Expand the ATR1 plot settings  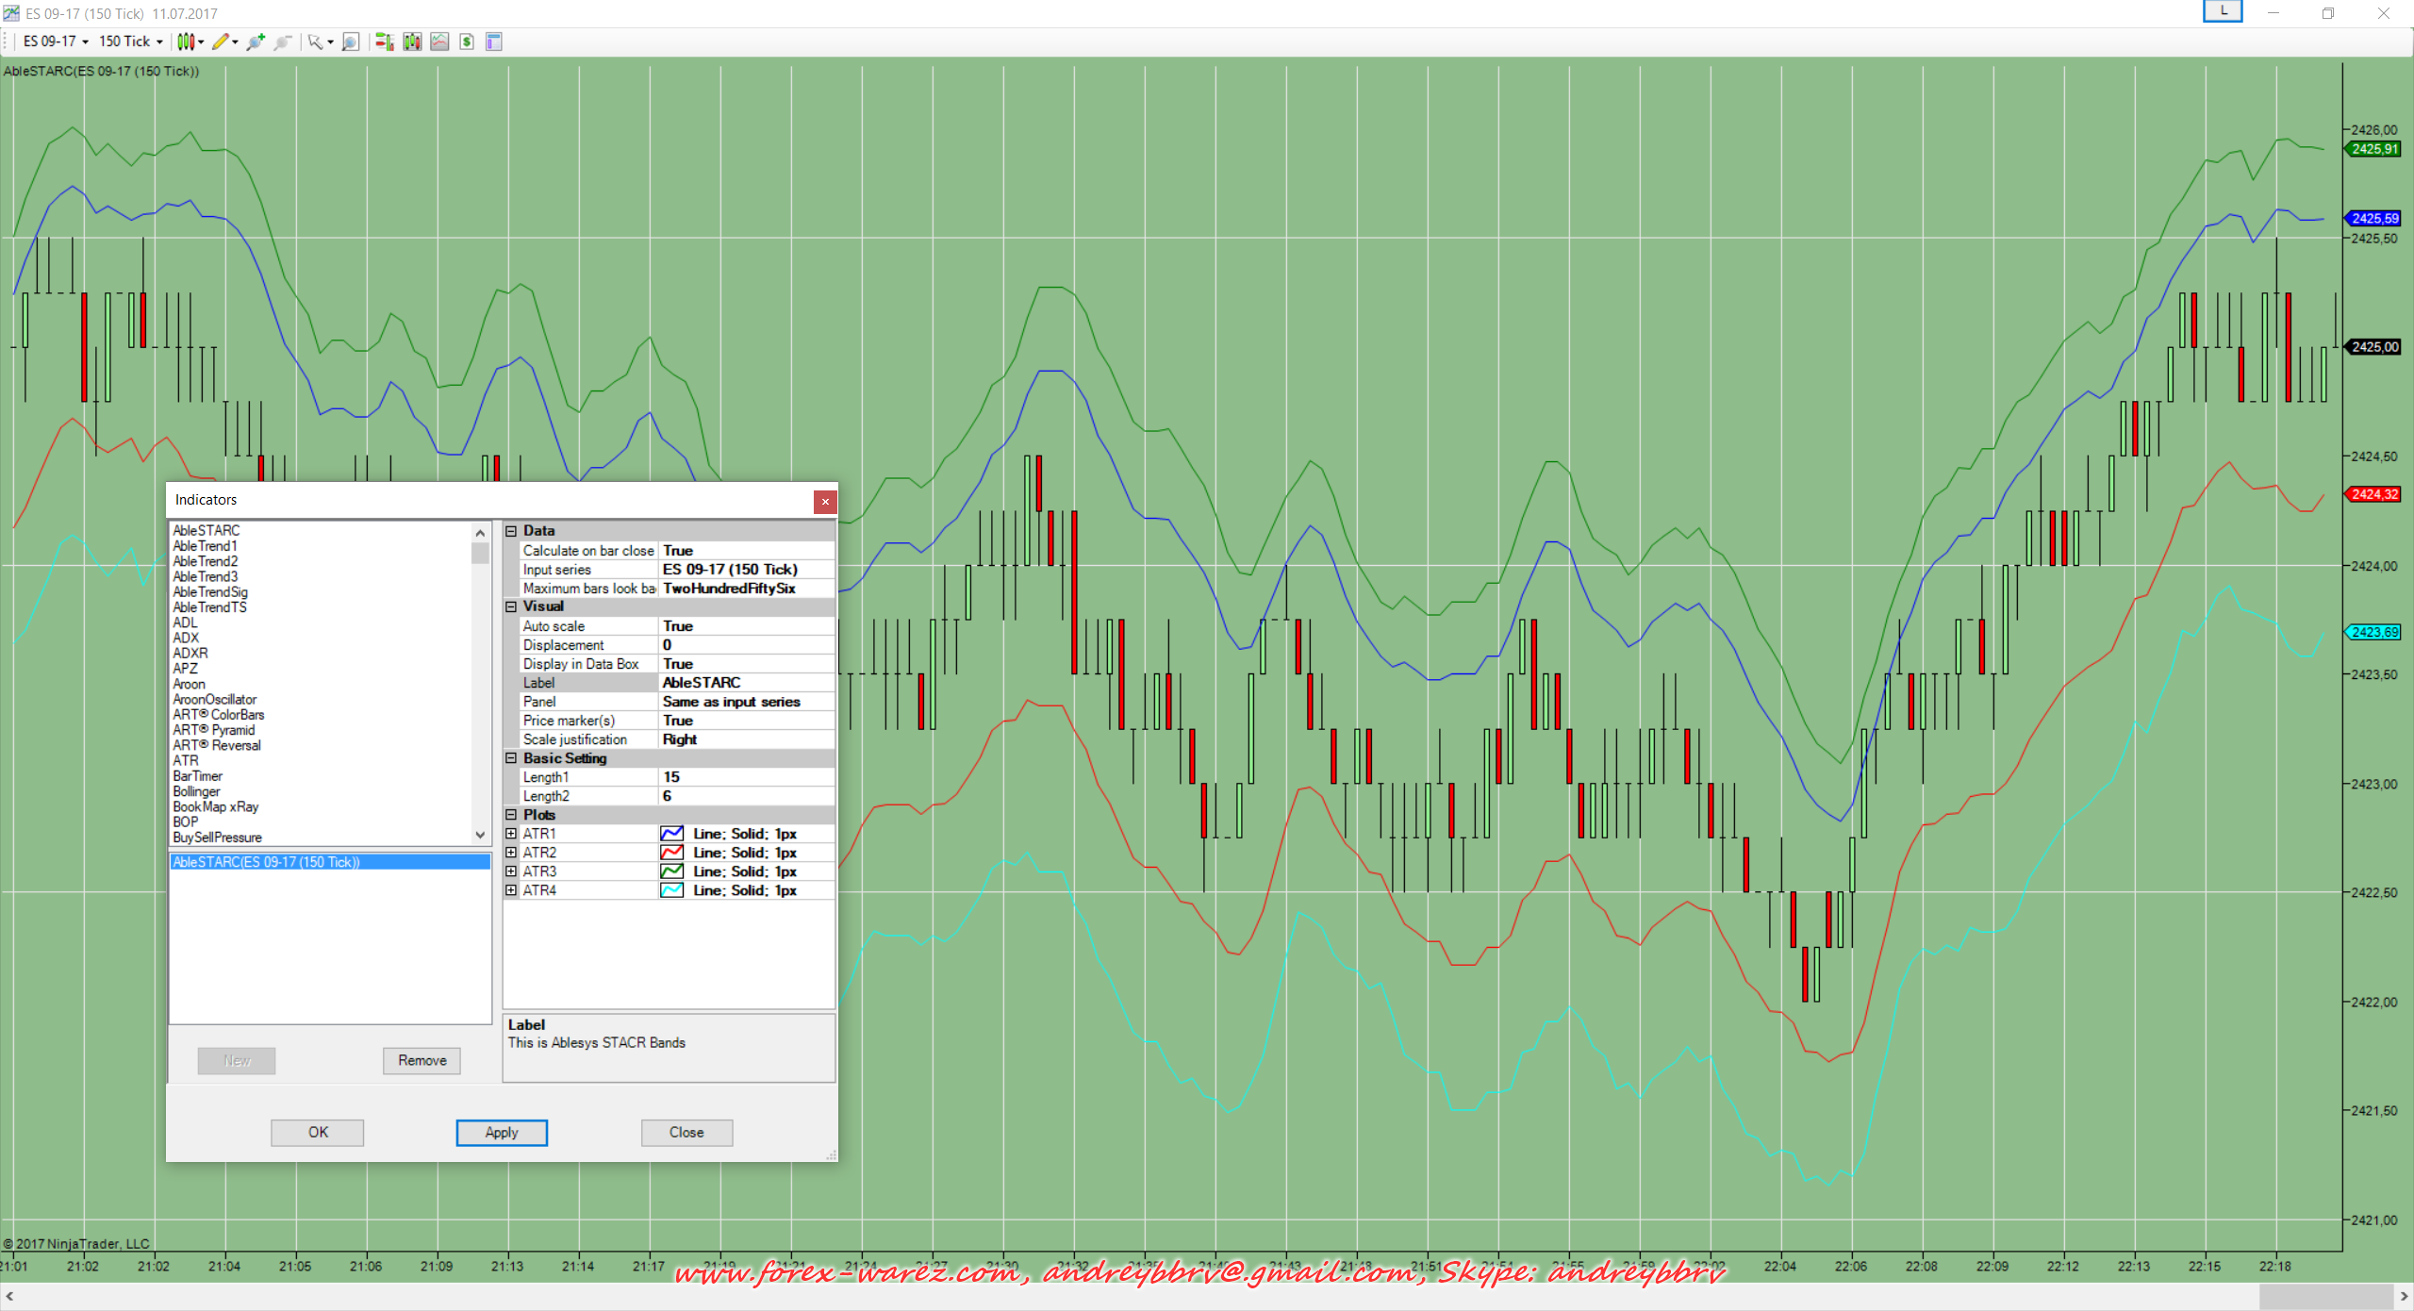pos(511,834)
